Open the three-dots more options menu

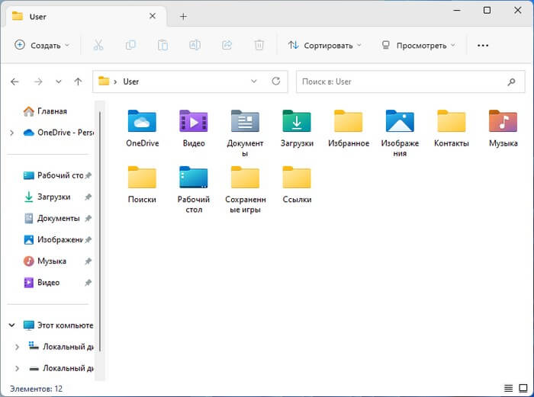pyautogui.click(x=483, y=45)
